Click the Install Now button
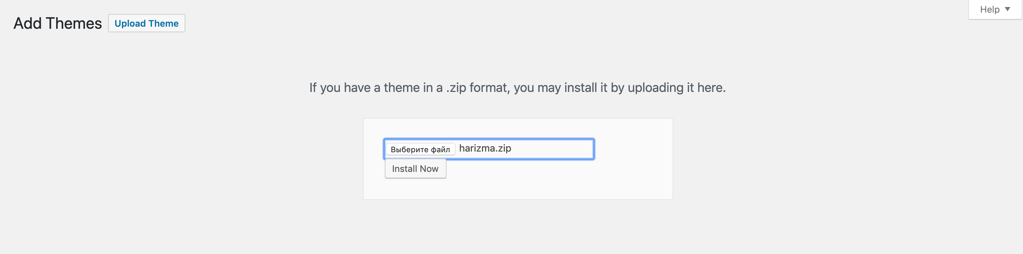This screenshot has width=1023, height=254. pos(415,169)
